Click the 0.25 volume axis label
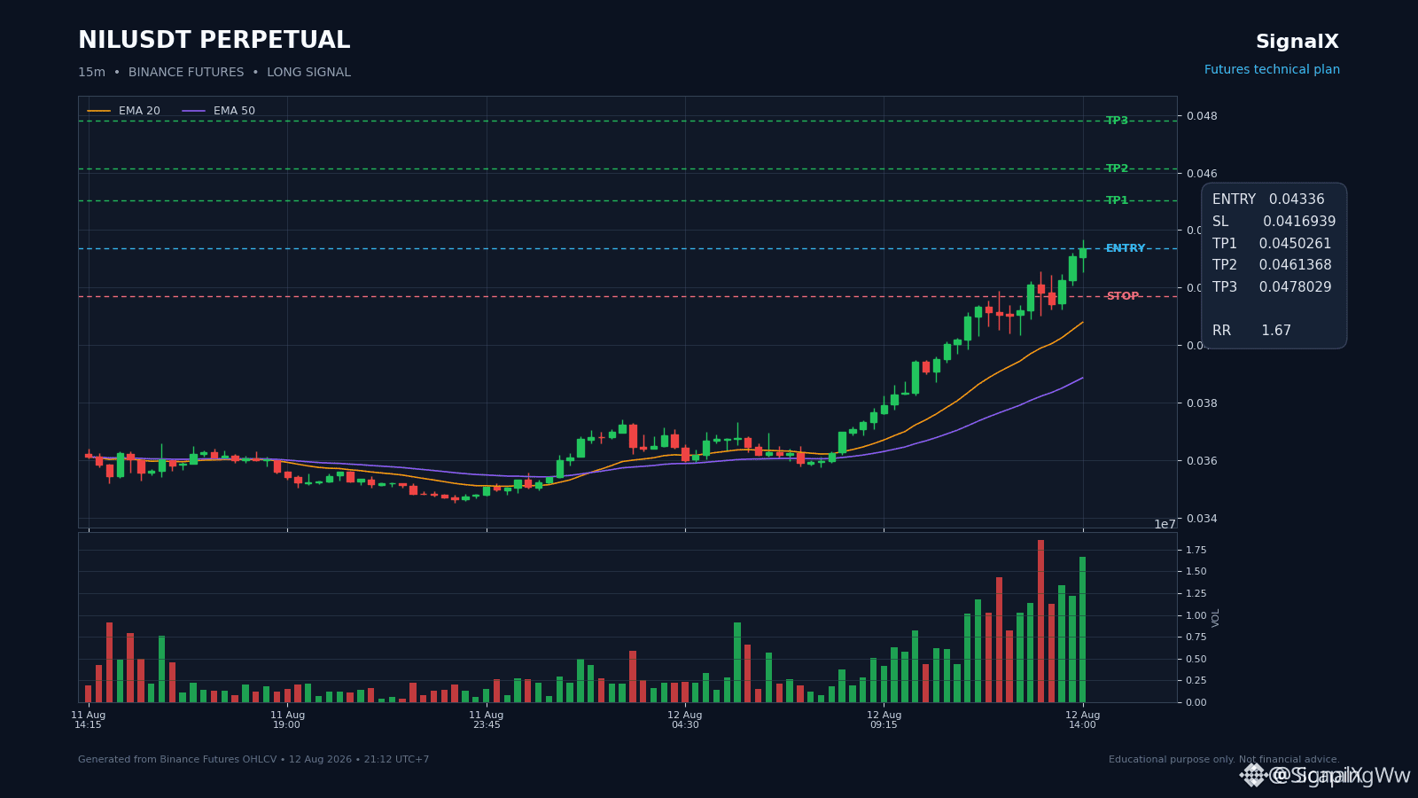Image resolution: width=1418 pixels, height=798 pixels. pos(1196,681)
